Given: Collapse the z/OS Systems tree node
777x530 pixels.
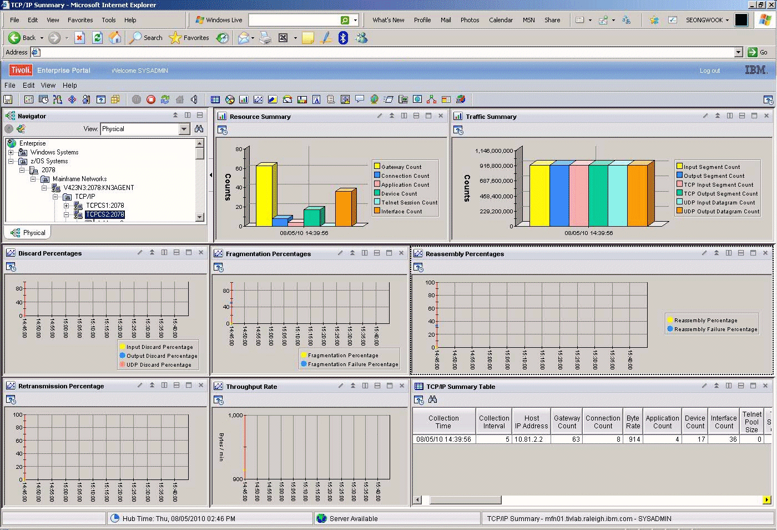Looking at the screenshot, I should 11,161.
